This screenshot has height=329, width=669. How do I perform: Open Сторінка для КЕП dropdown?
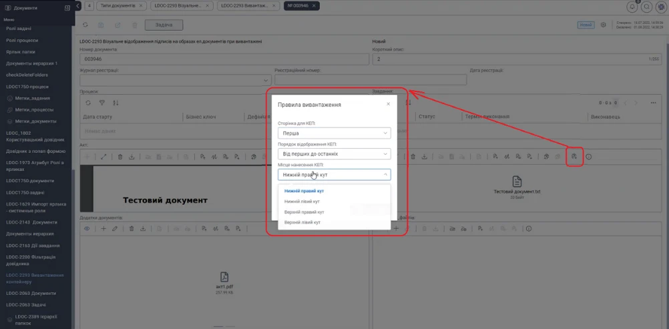334,133
